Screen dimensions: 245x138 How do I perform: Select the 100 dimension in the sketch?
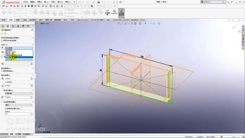click(142, 57)
